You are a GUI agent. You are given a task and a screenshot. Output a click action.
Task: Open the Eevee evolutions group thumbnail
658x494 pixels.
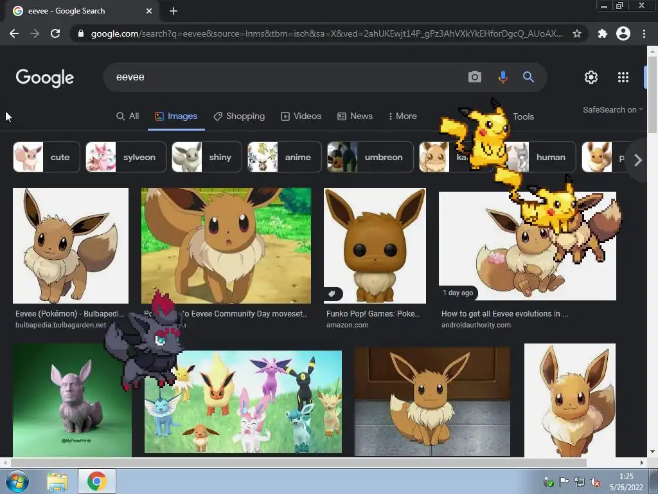(243, 402)
